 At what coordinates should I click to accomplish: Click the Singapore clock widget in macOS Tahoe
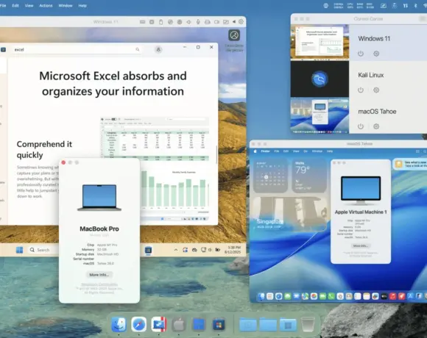(x=289, y=214)
